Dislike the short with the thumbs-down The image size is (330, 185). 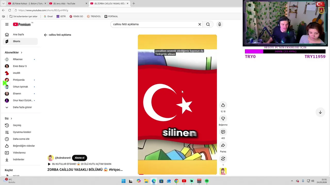223,118
